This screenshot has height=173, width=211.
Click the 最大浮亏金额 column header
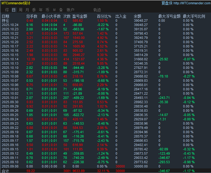169,16
